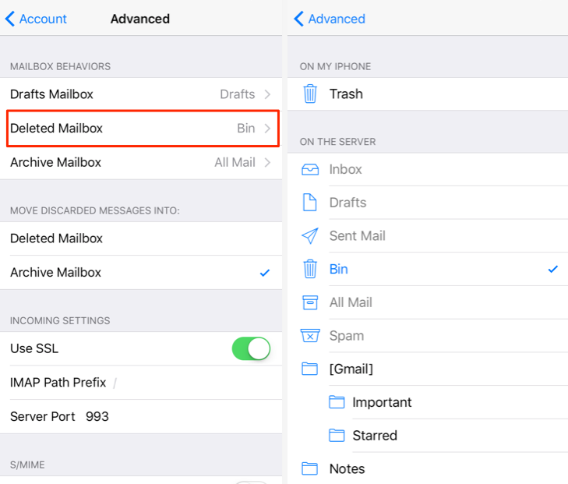Open the Archive Mailbox All Mail setting
The height and width of the screenshot is (484, 568).
click(x=140, y=163)
